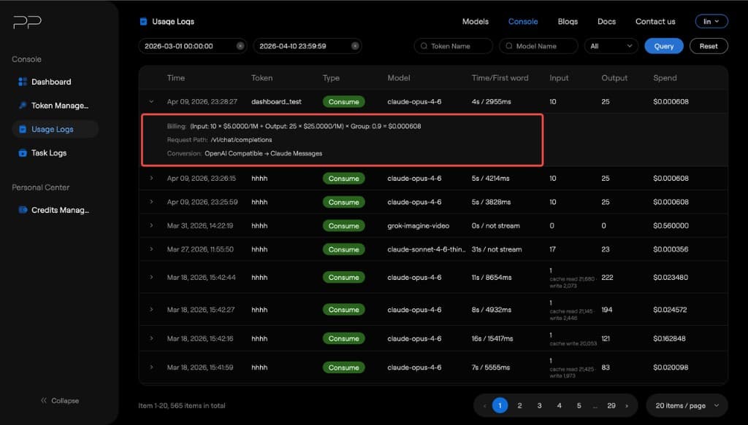Screen dimensions: 748x425
Task: Click the grok-imagine-video model cell
Action: coord(419,226)
